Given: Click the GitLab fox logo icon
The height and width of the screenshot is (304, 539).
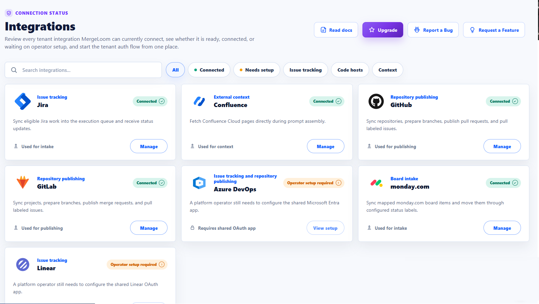Looking at the screenshot, I should click(23, 183).
